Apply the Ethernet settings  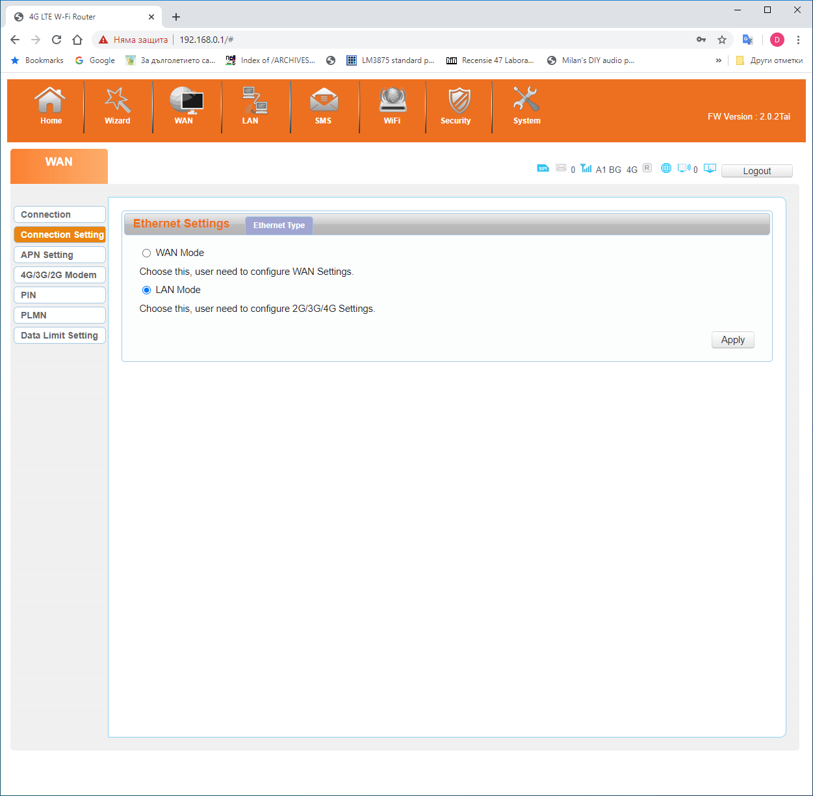[x=733, y=340]
